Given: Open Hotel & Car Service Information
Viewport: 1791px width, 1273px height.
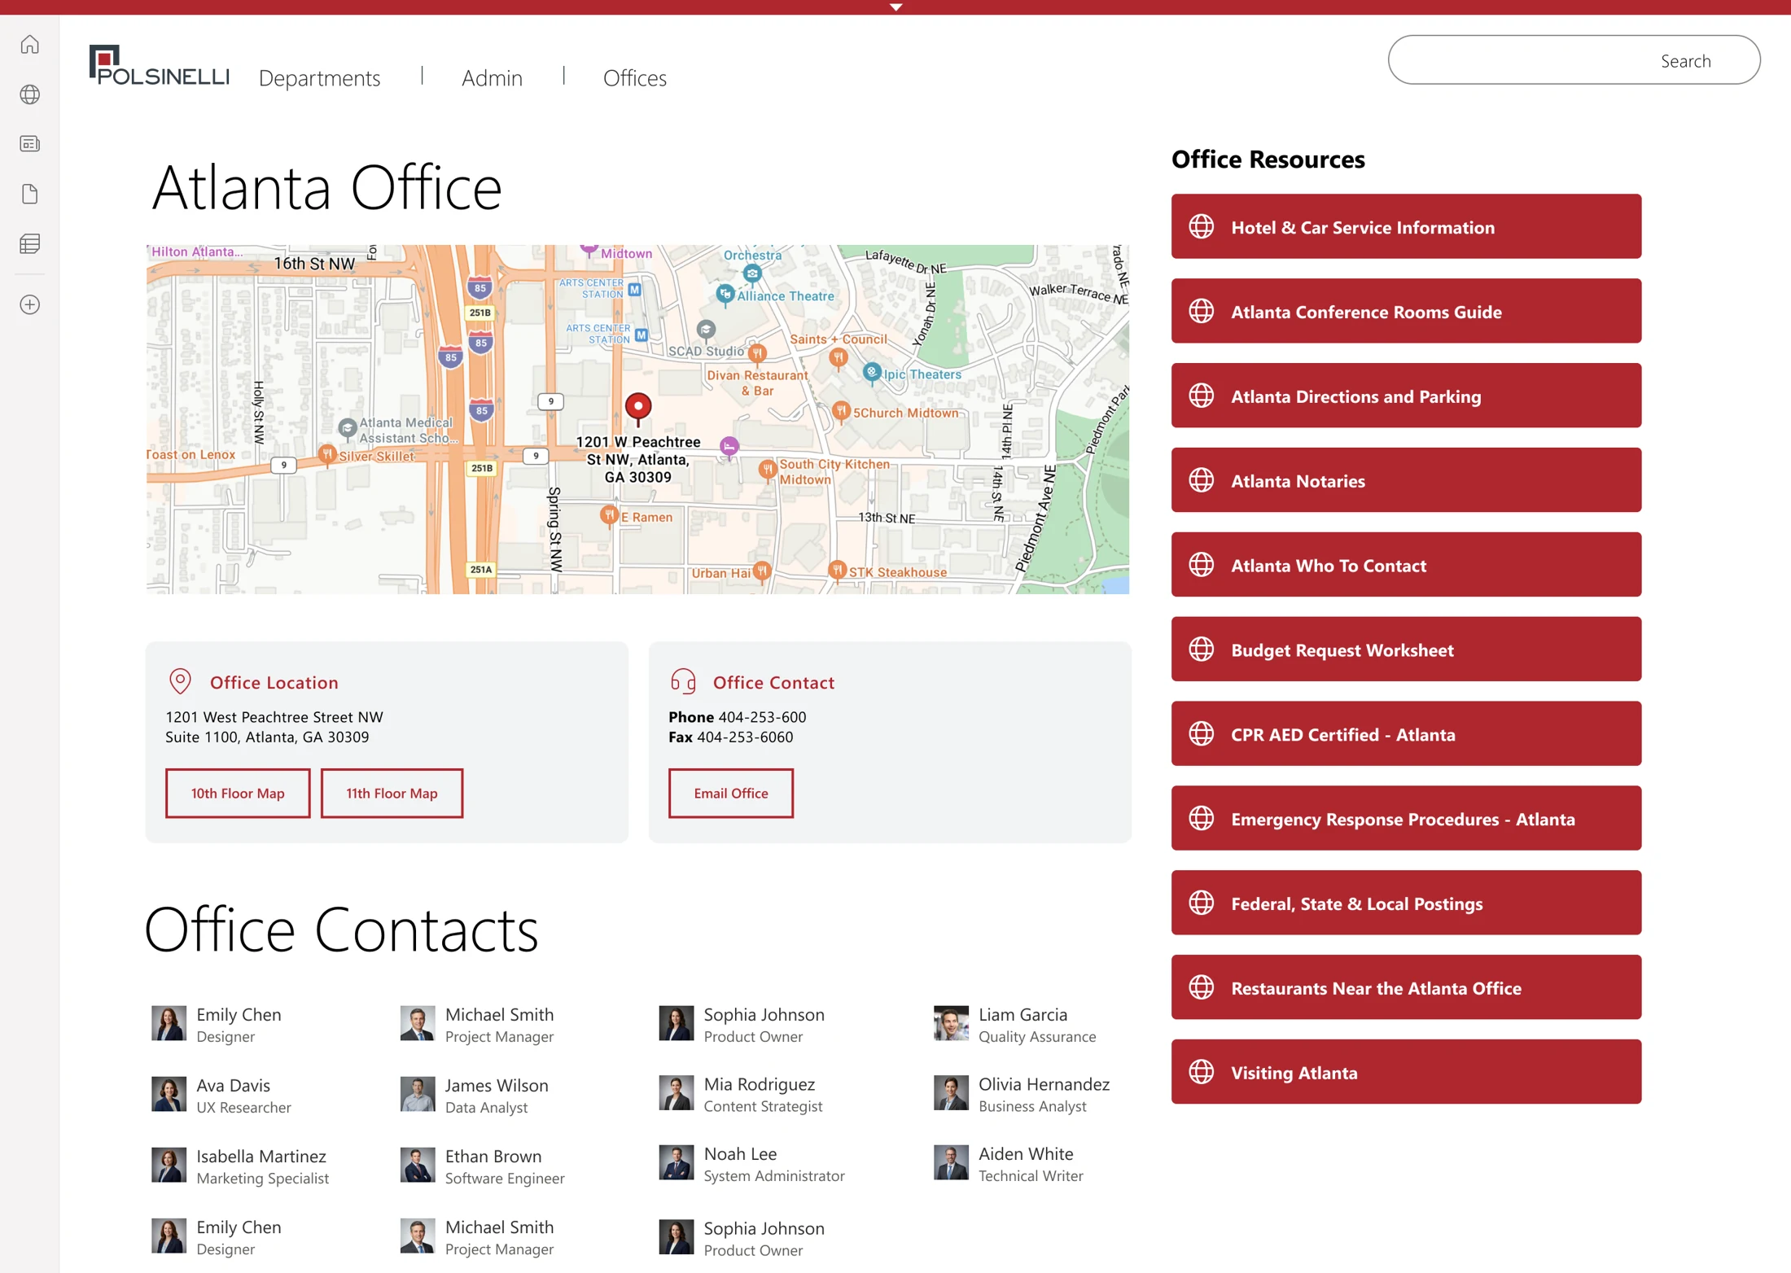Looking at the screenshot, I should click(x=1406, y=227).
